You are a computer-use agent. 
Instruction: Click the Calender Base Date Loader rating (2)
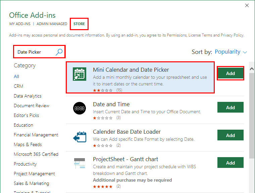pyautogui.click(x=107, y=145)
